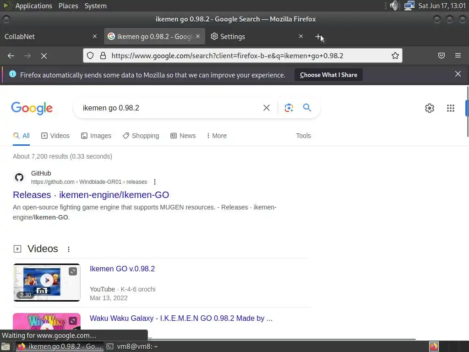Click the Videos section heading

pos(43,249)
